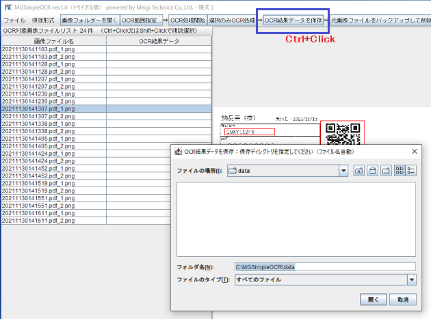Select row 20211130141405.pdf_1.png
The height and width of the screenshot is (319, 431).
106,139
